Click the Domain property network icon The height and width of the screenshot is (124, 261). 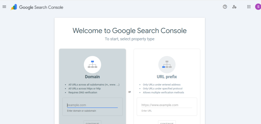point(92,64)
